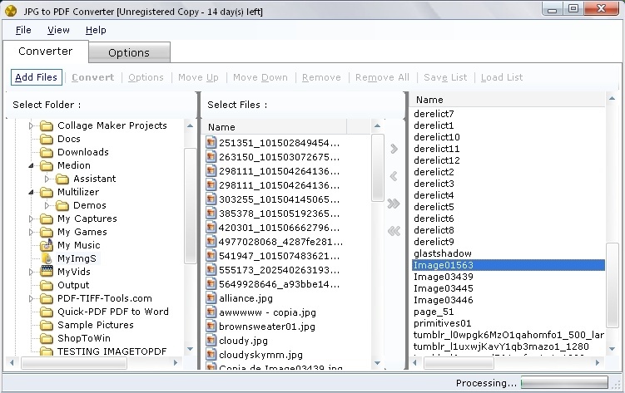This screenshot has width=625, height=393.
Task: Select the TESTING IMAGETOPDF folder
Action: pos(112,351)
